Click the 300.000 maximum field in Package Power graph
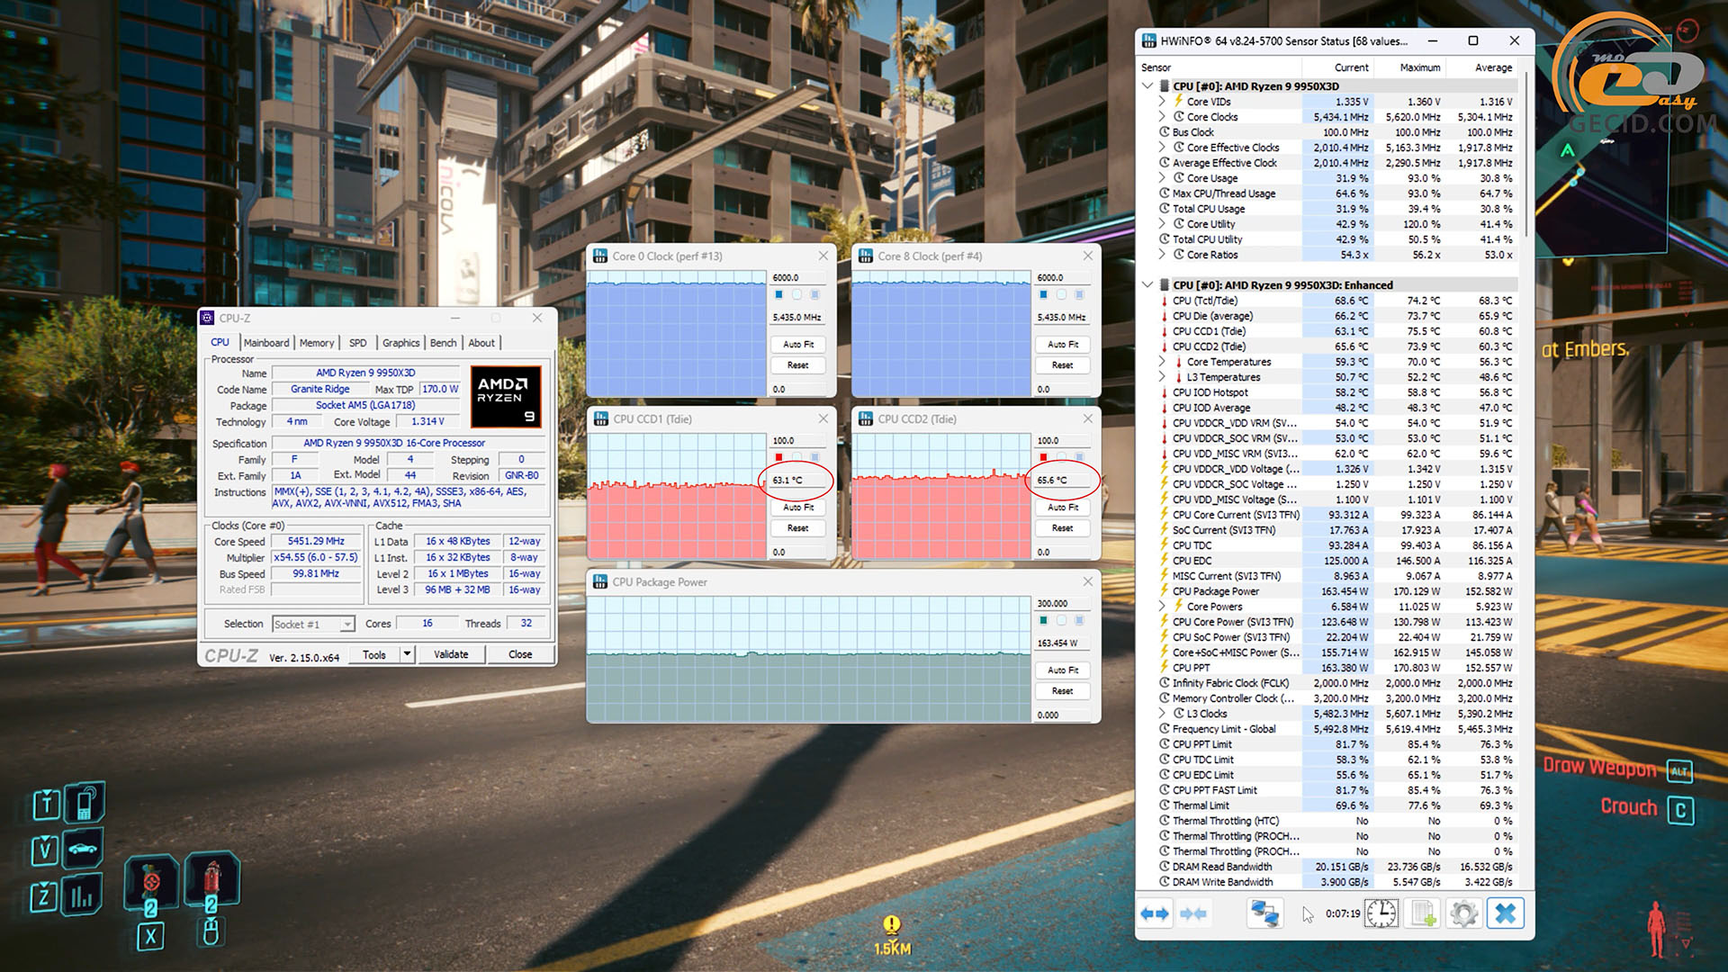 1062,603
